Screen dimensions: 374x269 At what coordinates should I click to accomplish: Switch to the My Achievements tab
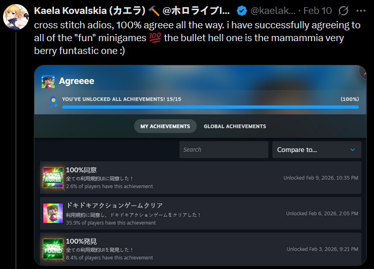165,126
